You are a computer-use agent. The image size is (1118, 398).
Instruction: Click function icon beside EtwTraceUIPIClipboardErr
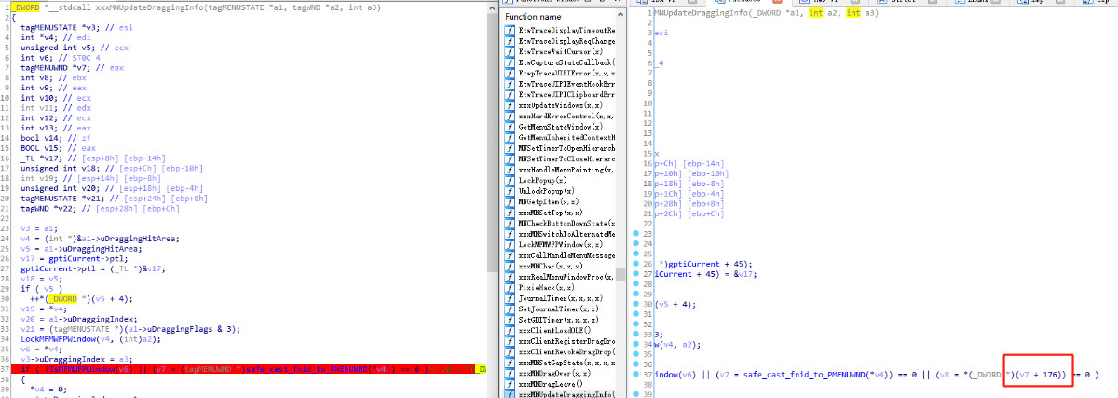pyautogui.click(x=510, y=94)
